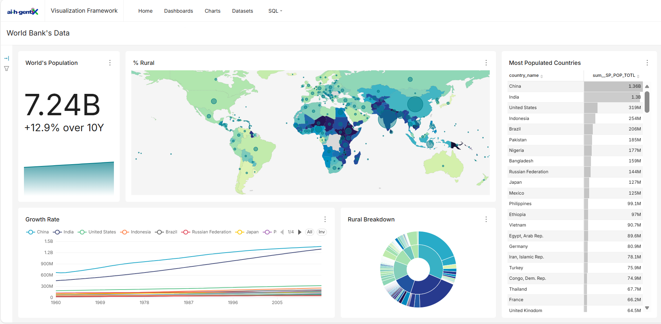The width and height of the screenshot is (661, 324).
Task: Click the World Bank's Data dashboard title
Action: tap(38, 33)
